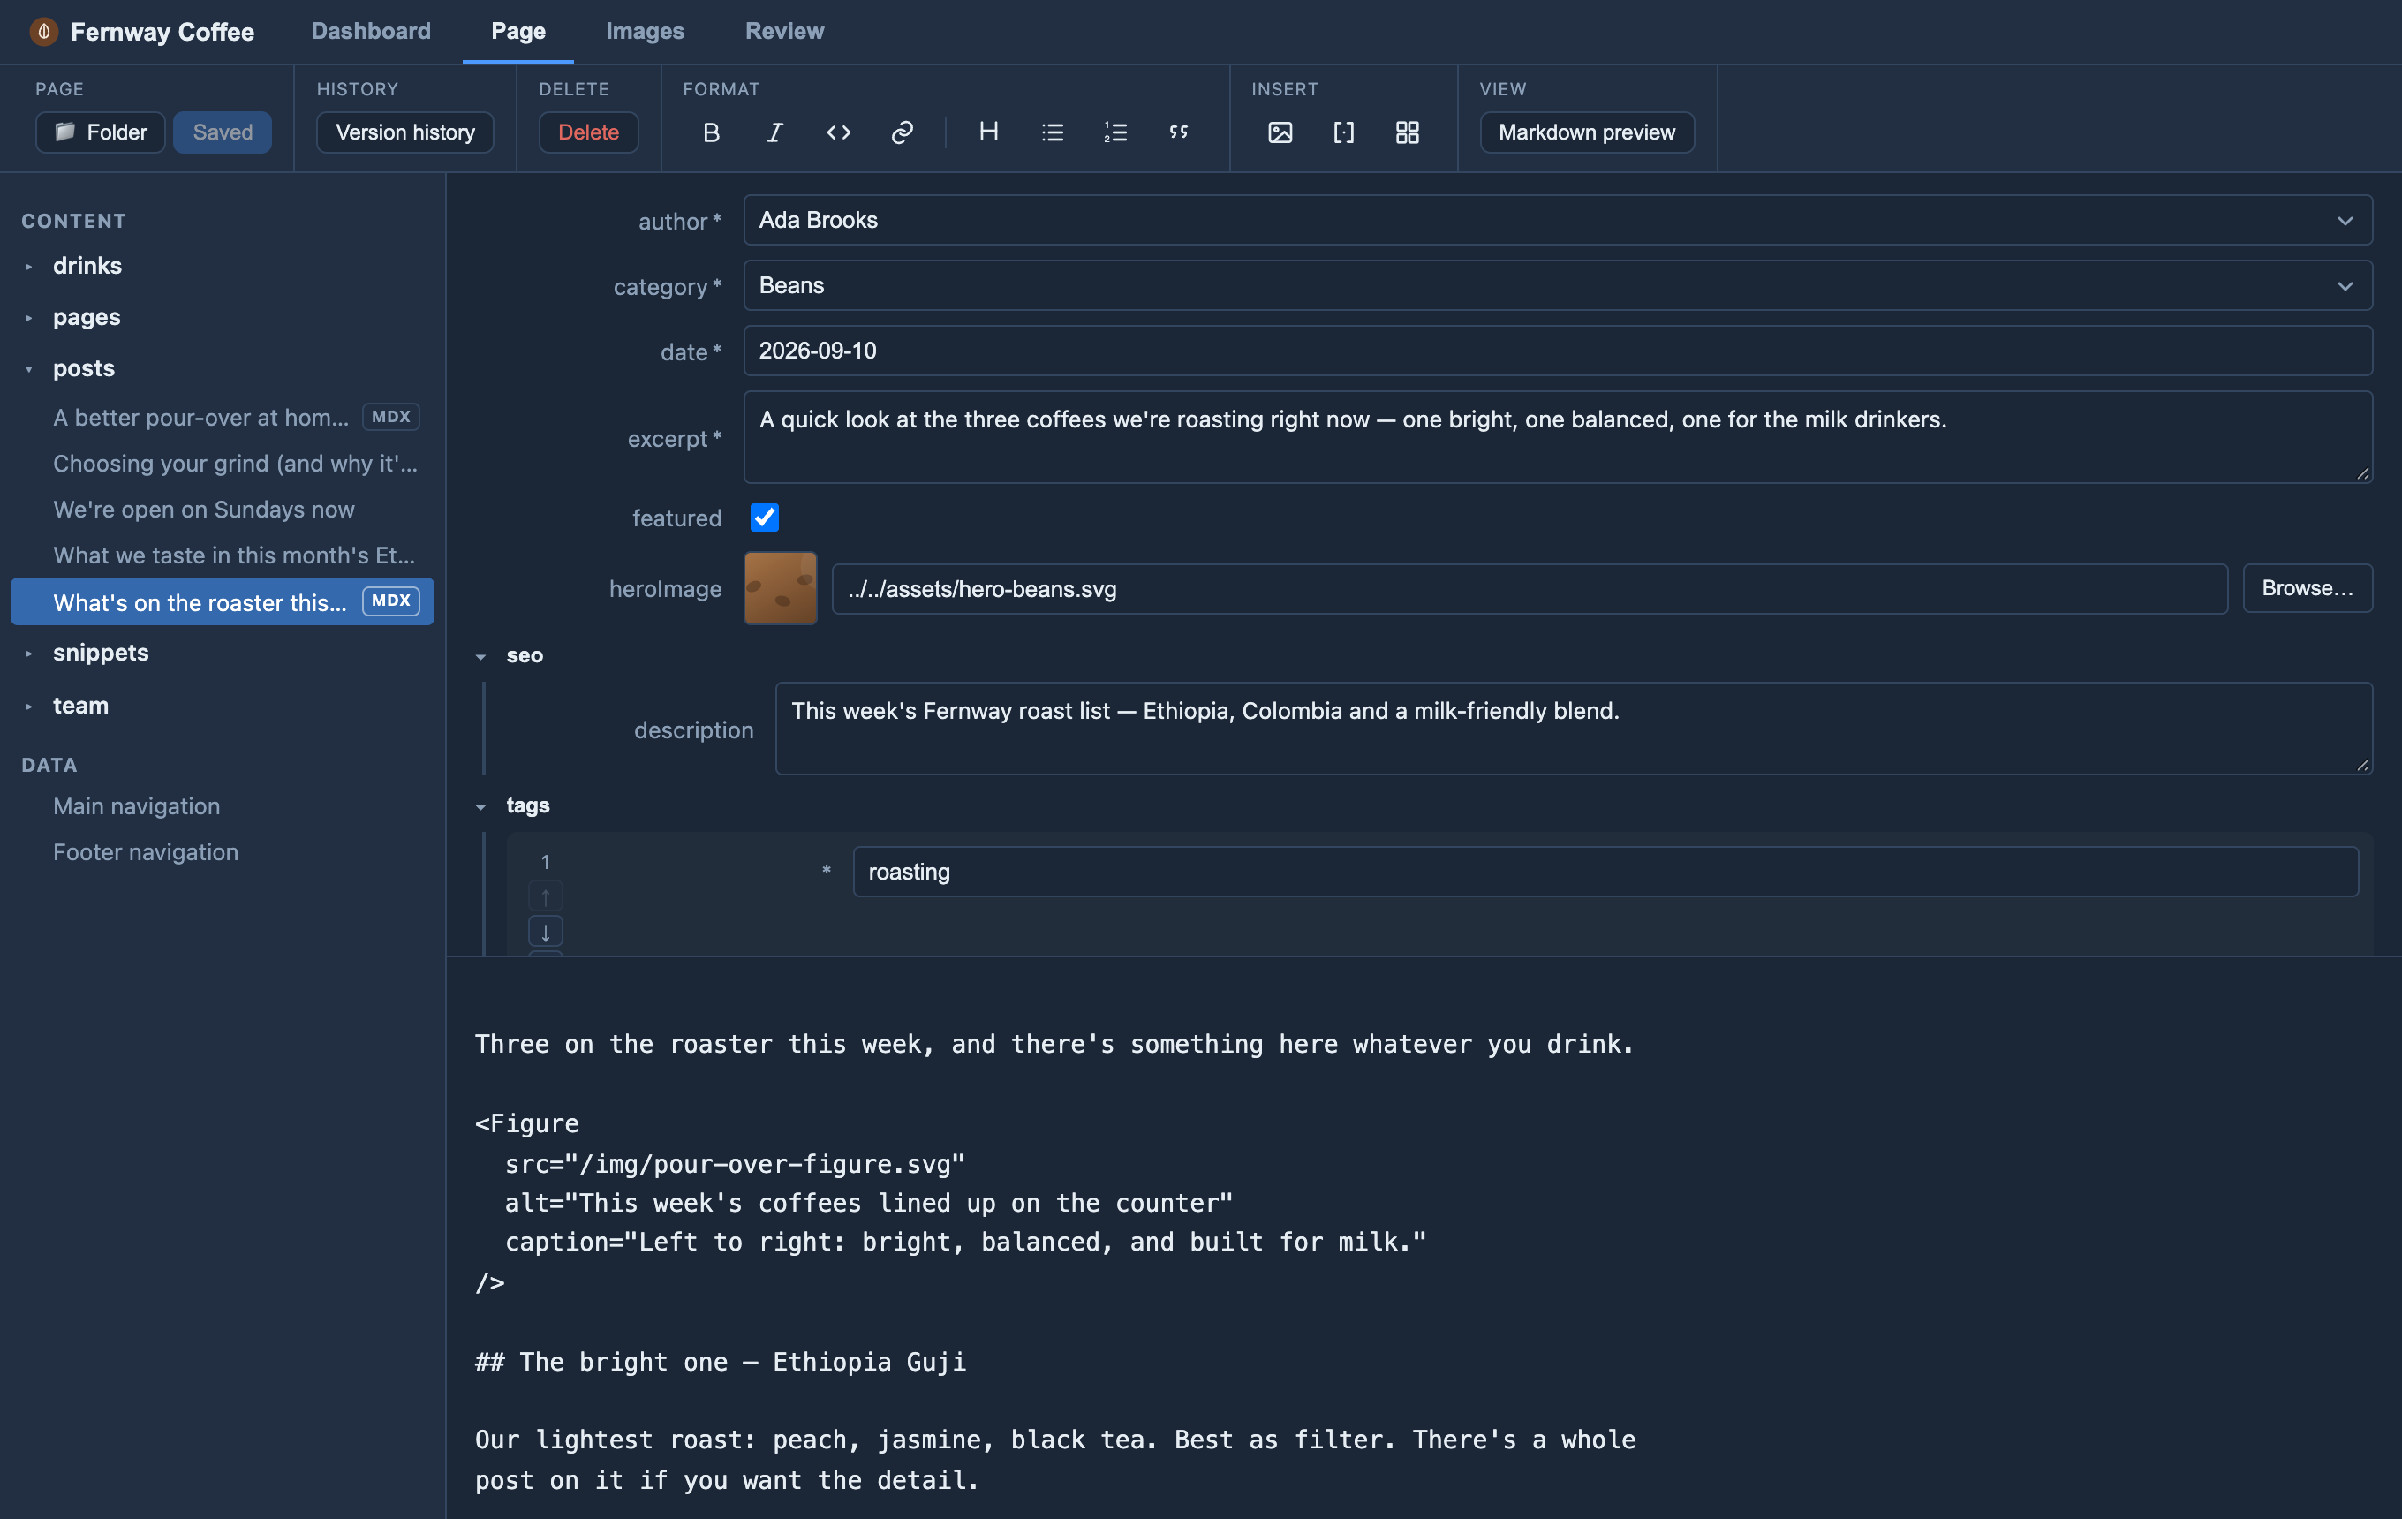Open the author dropdown
Viewport: 2402px width, 1519px height.
(x=1557, y=219)
